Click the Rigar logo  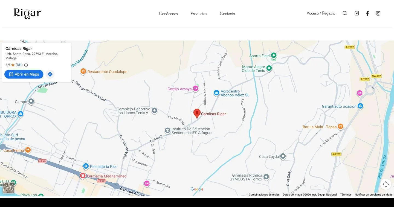pyautogui.click(x=27, y=13)
